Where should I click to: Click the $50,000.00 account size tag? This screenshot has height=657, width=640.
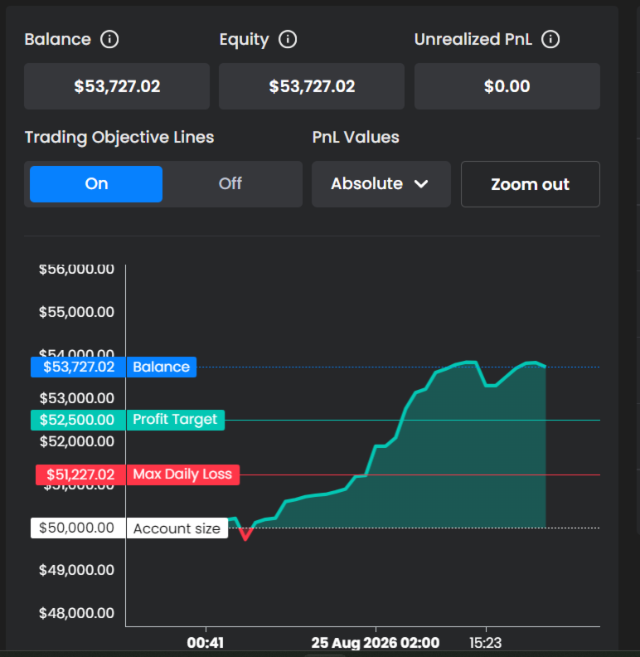[x=78, y=528]
